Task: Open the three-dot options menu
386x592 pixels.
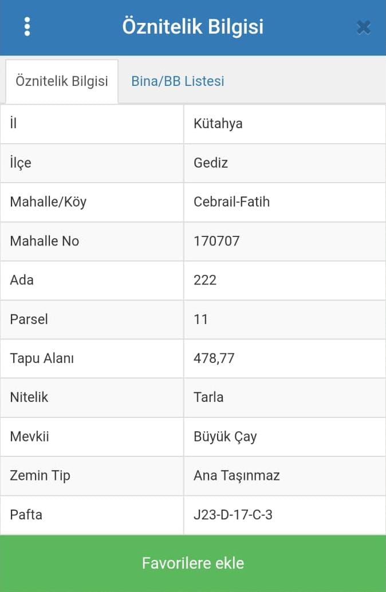Action: (27, 27)
